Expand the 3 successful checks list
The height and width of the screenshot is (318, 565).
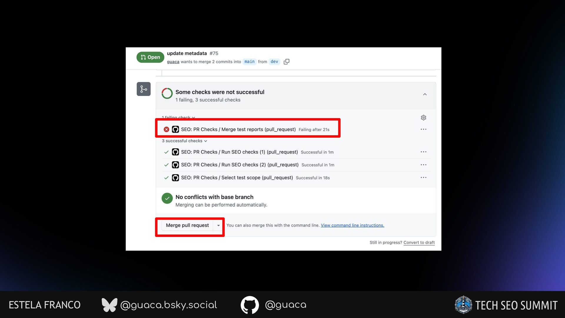[185, 141]
